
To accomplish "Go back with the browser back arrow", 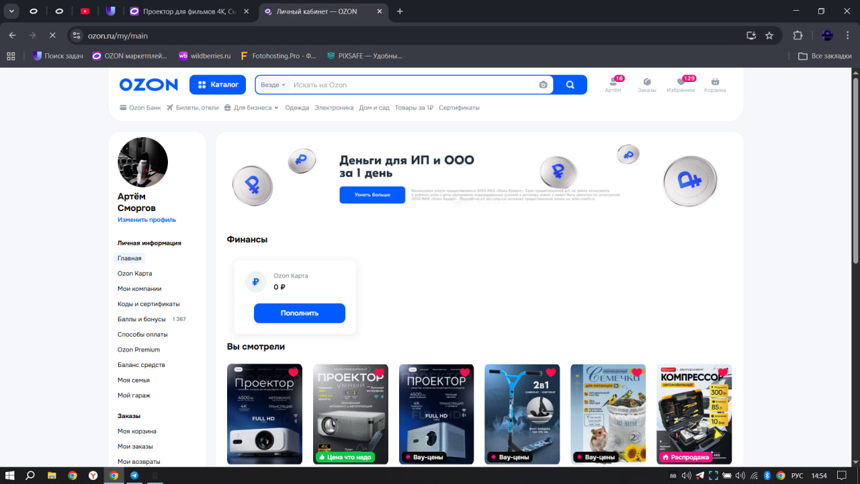I will [x=12, y=35].
